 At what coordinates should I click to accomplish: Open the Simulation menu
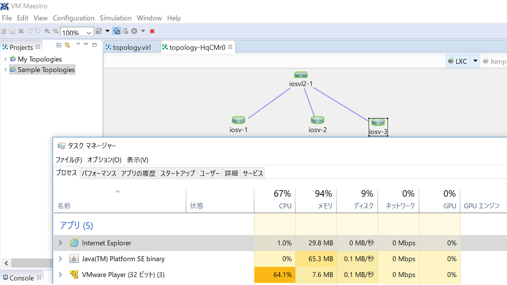pyautogui.click(x=116, y=18)
